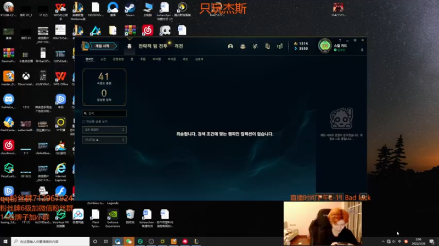Open the WinRAR archive icon in the second desktop row

130,30
